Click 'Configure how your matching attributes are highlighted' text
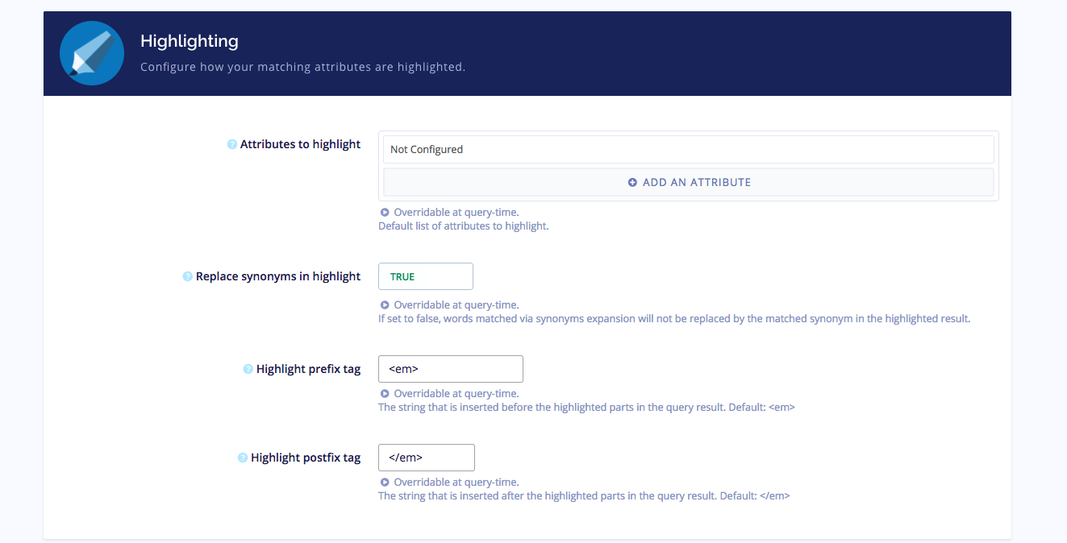The image size is (1067, 543). [303, 67]
